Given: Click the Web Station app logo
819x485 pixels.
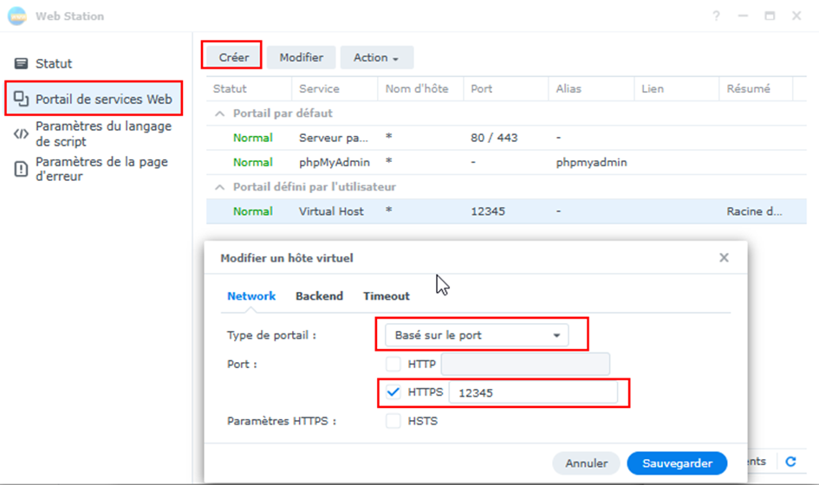Looking at the screenshot, I should 17,16.
